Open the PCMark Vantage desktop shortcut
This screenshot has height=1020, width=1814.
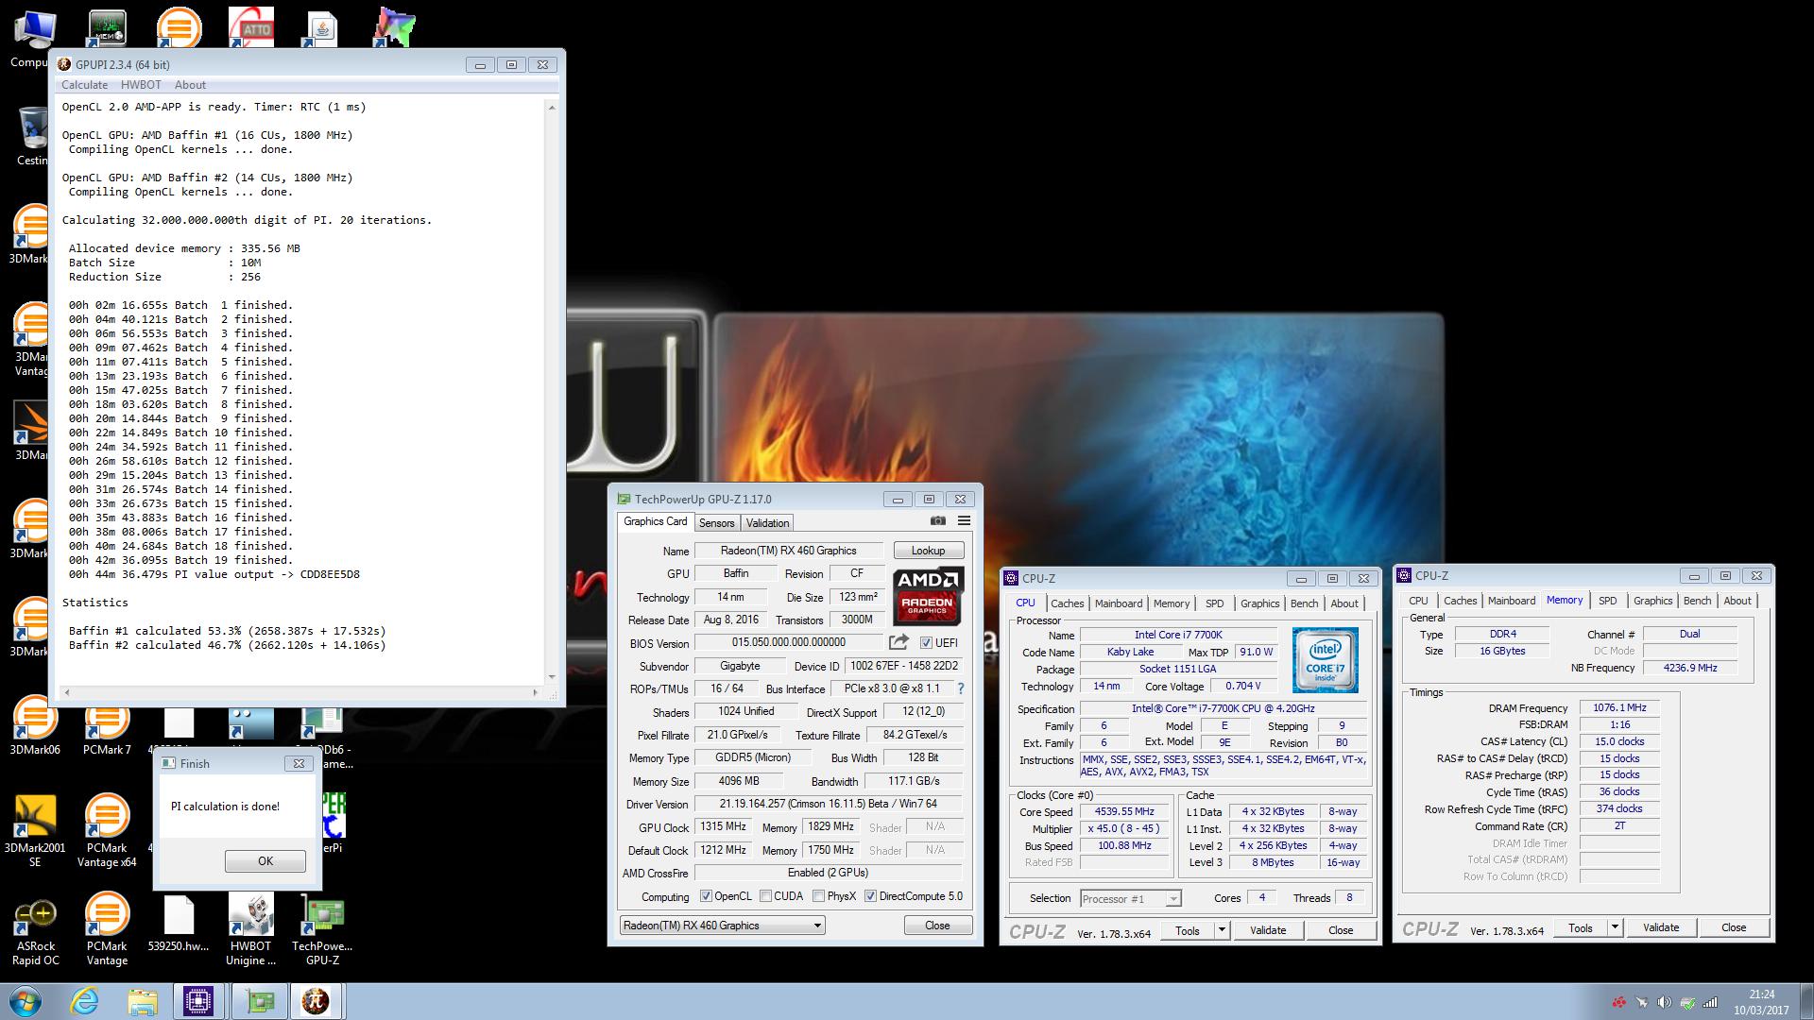click(x=107, y=930)
